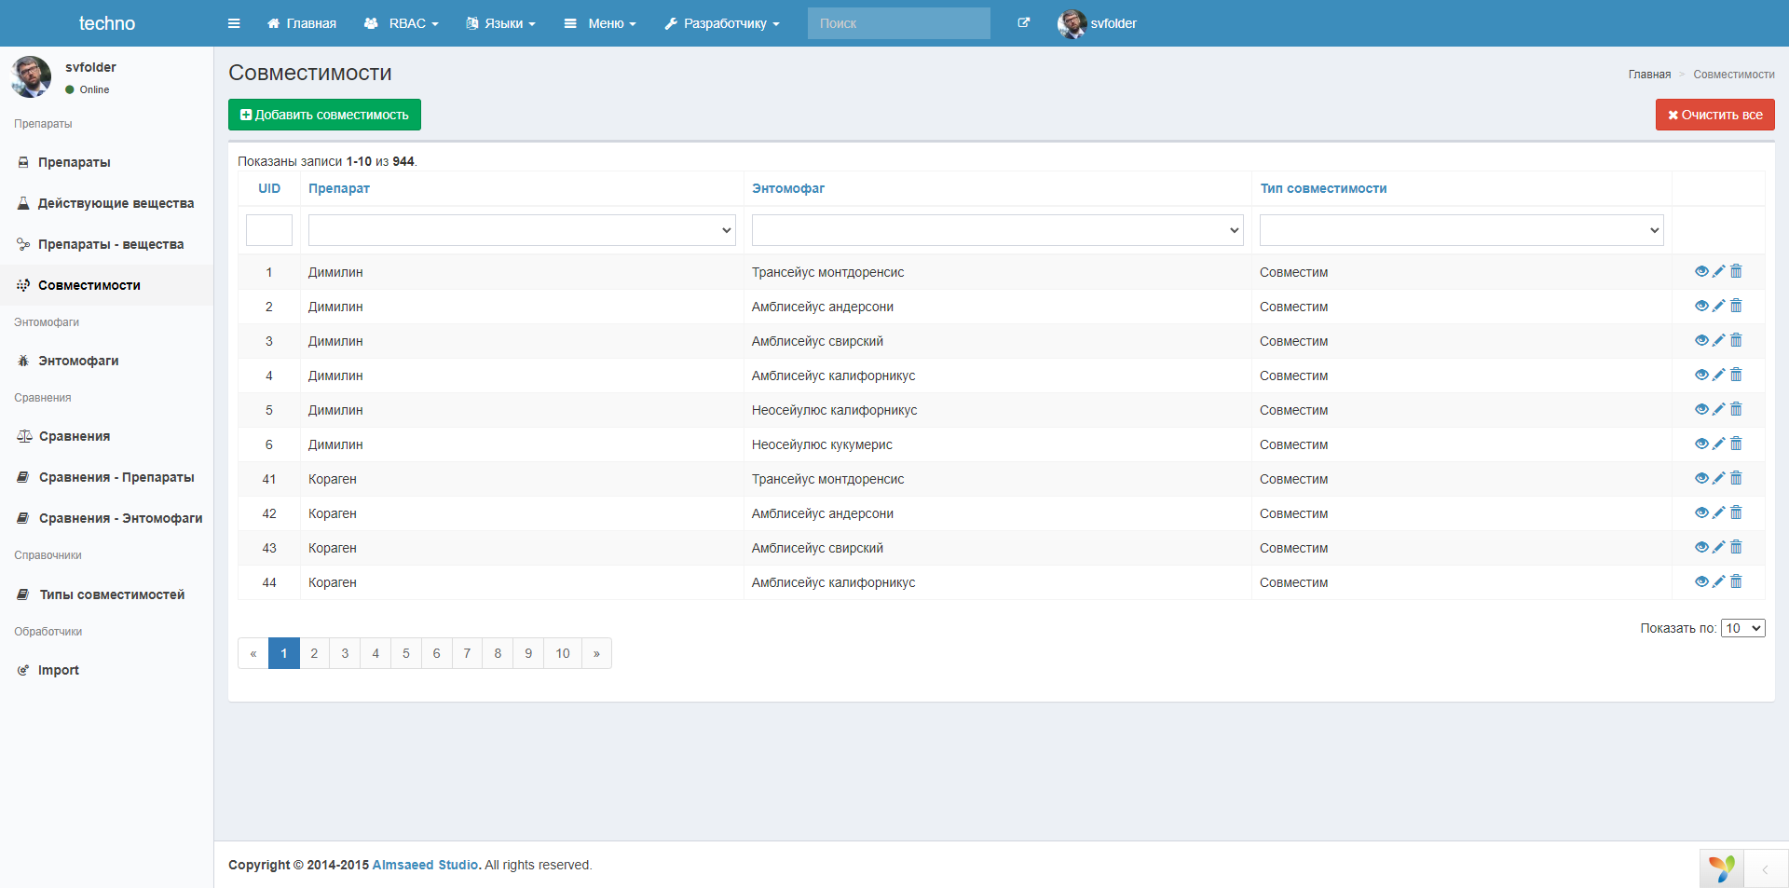Viewport: 1789px width, 888px height.
Task: Toggle the sidebar hamburger menu icon
Action: pos(234,23)
